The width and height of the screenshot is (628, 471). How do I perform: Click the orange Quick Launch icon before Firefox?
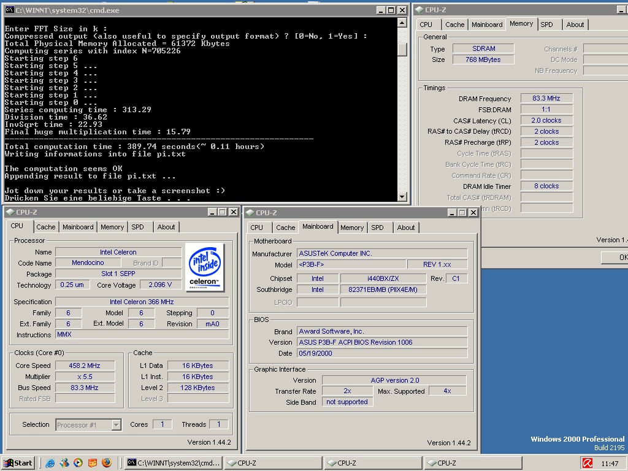click(93, 463)
